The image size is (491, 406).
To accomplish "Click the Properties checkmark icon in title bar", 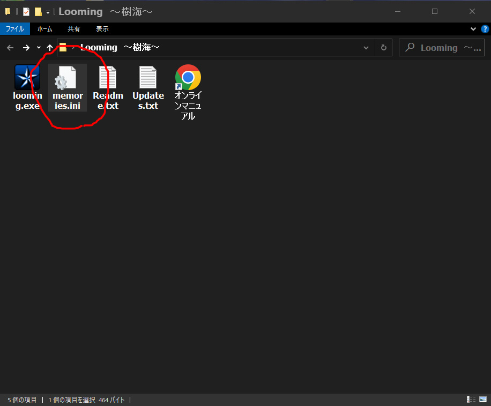I will click(26, 11).
